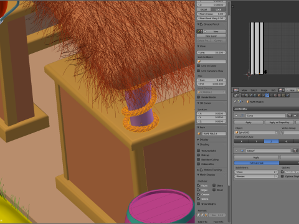Screen dimensions: 299x224
Task: Click the N-panel vertical scrollbar
Action: (229, 100)
